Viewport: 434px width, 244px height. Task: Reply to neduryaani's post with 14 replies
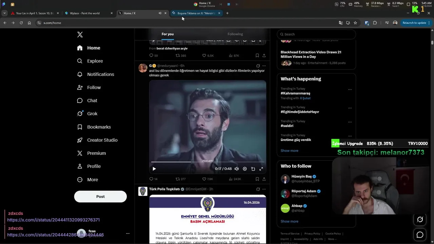pos(153,179)
